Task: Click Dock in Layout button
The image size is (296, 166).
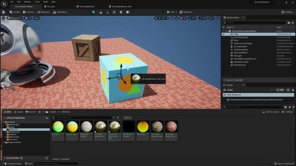Action: [271, 112]
